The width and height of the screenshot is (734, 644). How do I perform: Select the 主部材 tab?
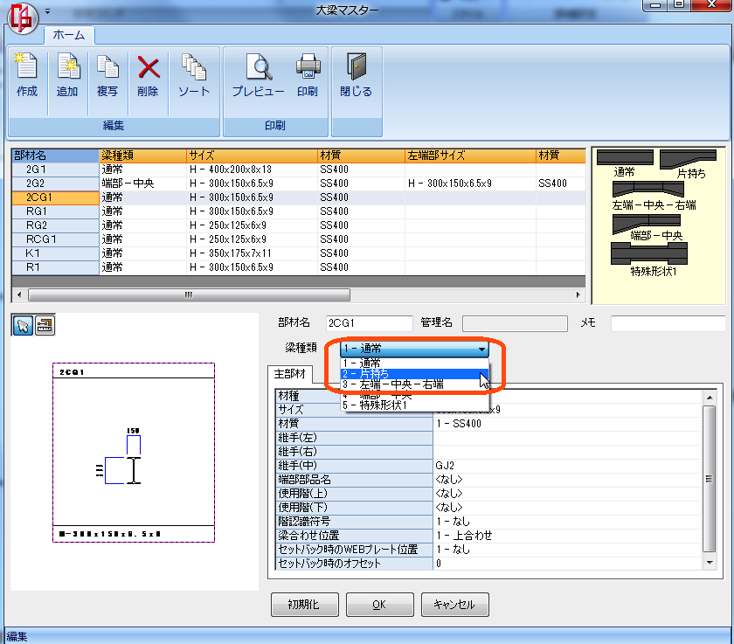click(x=290, y=374)
